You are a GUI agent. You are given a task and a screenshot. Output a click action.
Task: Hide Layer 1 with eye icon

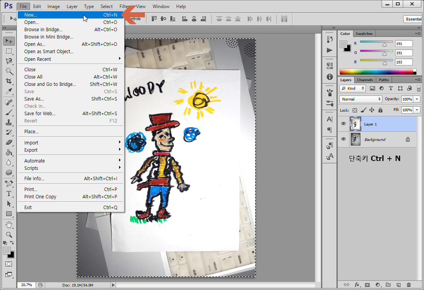(343, 124)
